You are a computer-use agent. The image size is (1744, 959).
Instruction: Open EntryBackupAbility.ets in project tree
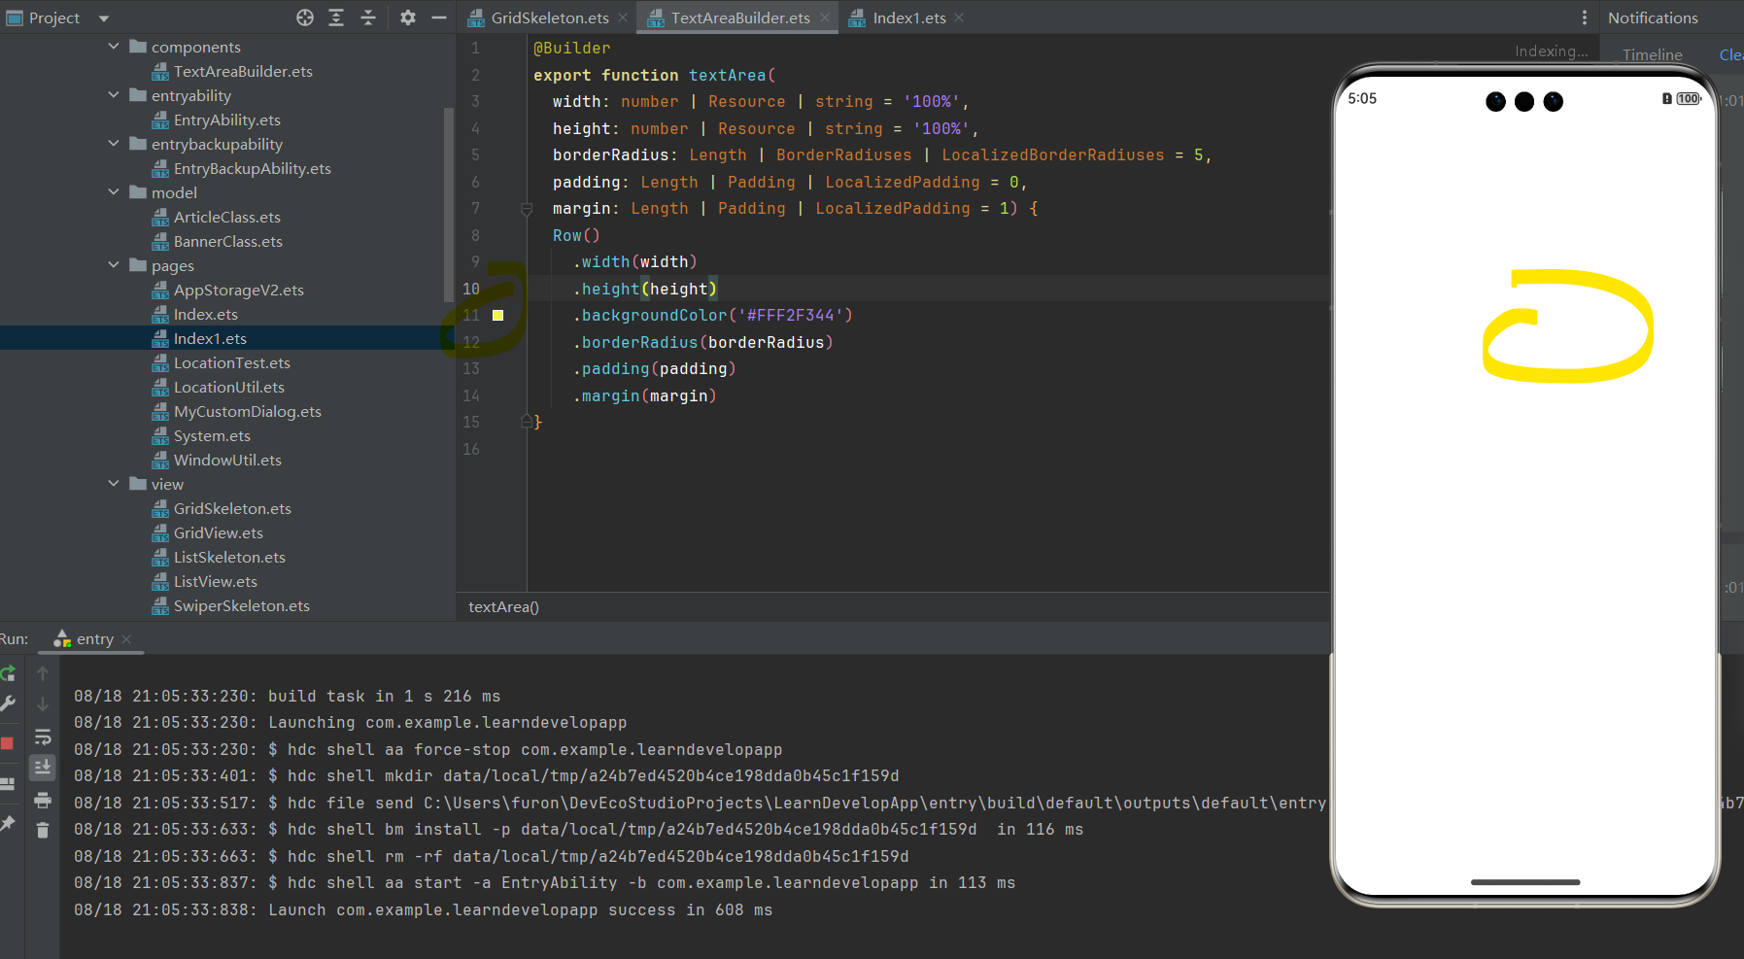[252, 168]
